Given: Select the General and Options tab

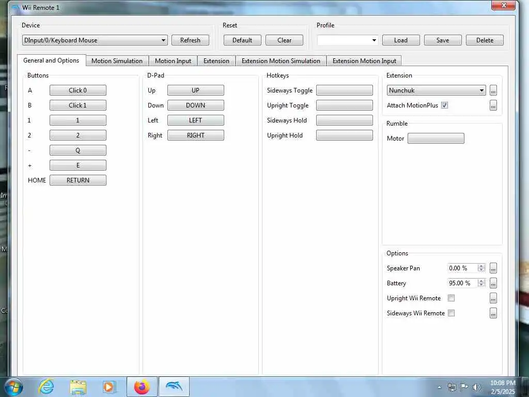Looking at the screenshot, I should pyautogui.click(x=51, y=60).
